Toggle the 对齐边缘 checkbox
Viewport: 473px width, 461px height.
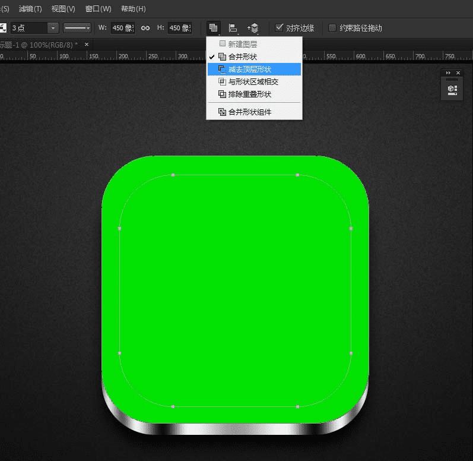pos(280,28)
